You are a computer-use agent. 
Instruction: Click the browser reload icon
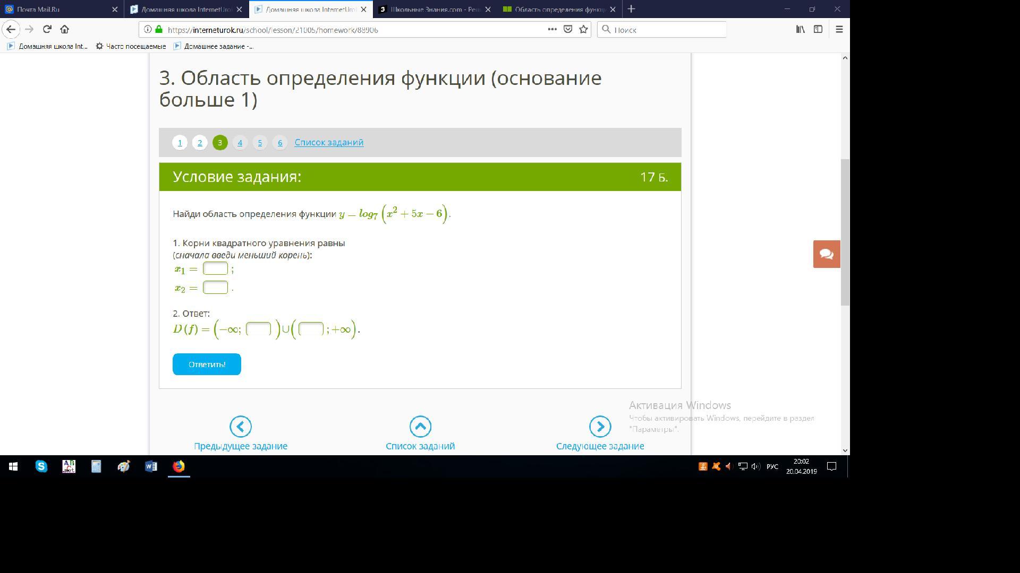[x=47, y=29]
